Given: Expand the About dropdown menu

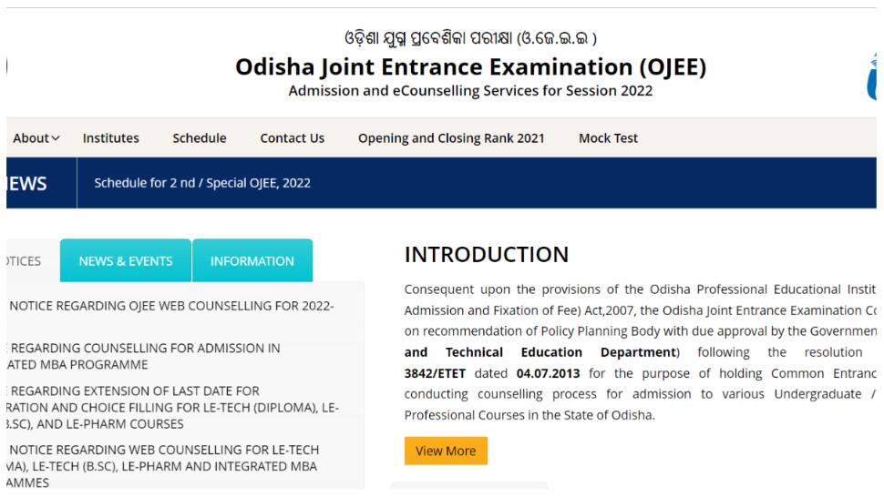Looking at the screenshot, I should [x=36, y=137].
